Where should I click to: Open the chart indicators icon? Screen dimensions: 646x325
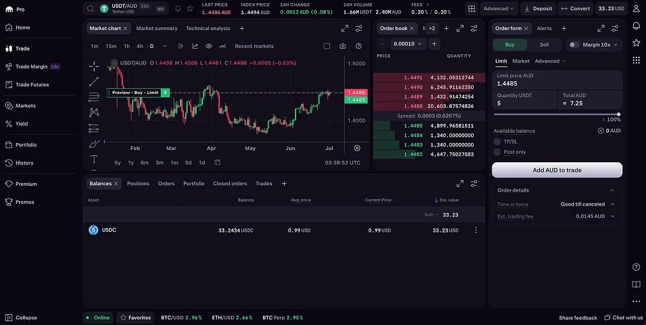coord(195,46)
